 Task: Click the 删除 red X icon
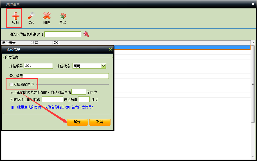(x=47, y=16)
